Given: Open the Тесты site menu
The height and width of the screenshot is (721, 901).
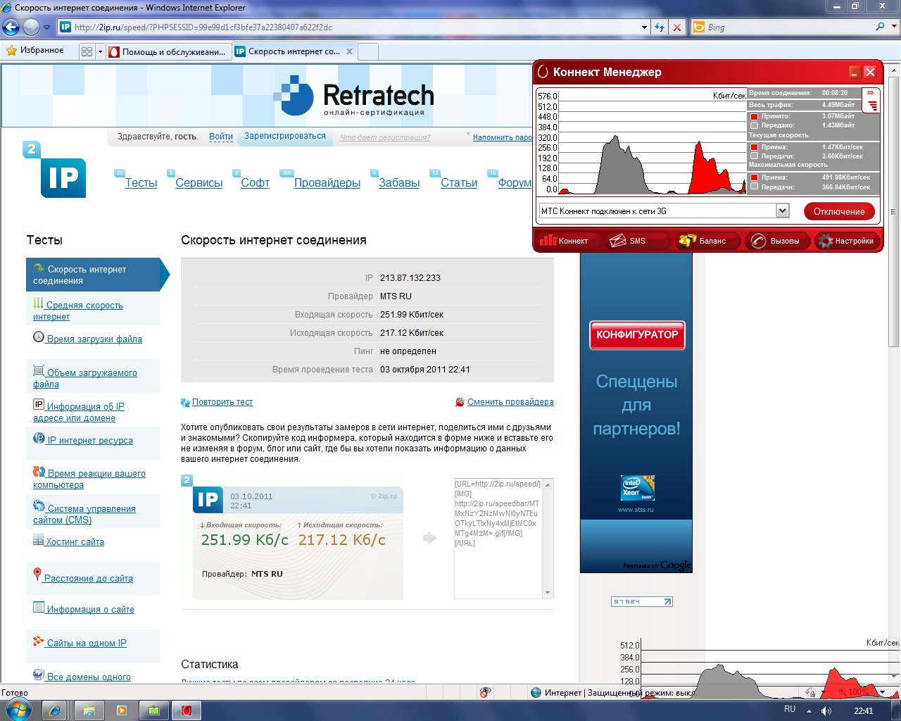Looking at the screenshot, I should 141,182.
